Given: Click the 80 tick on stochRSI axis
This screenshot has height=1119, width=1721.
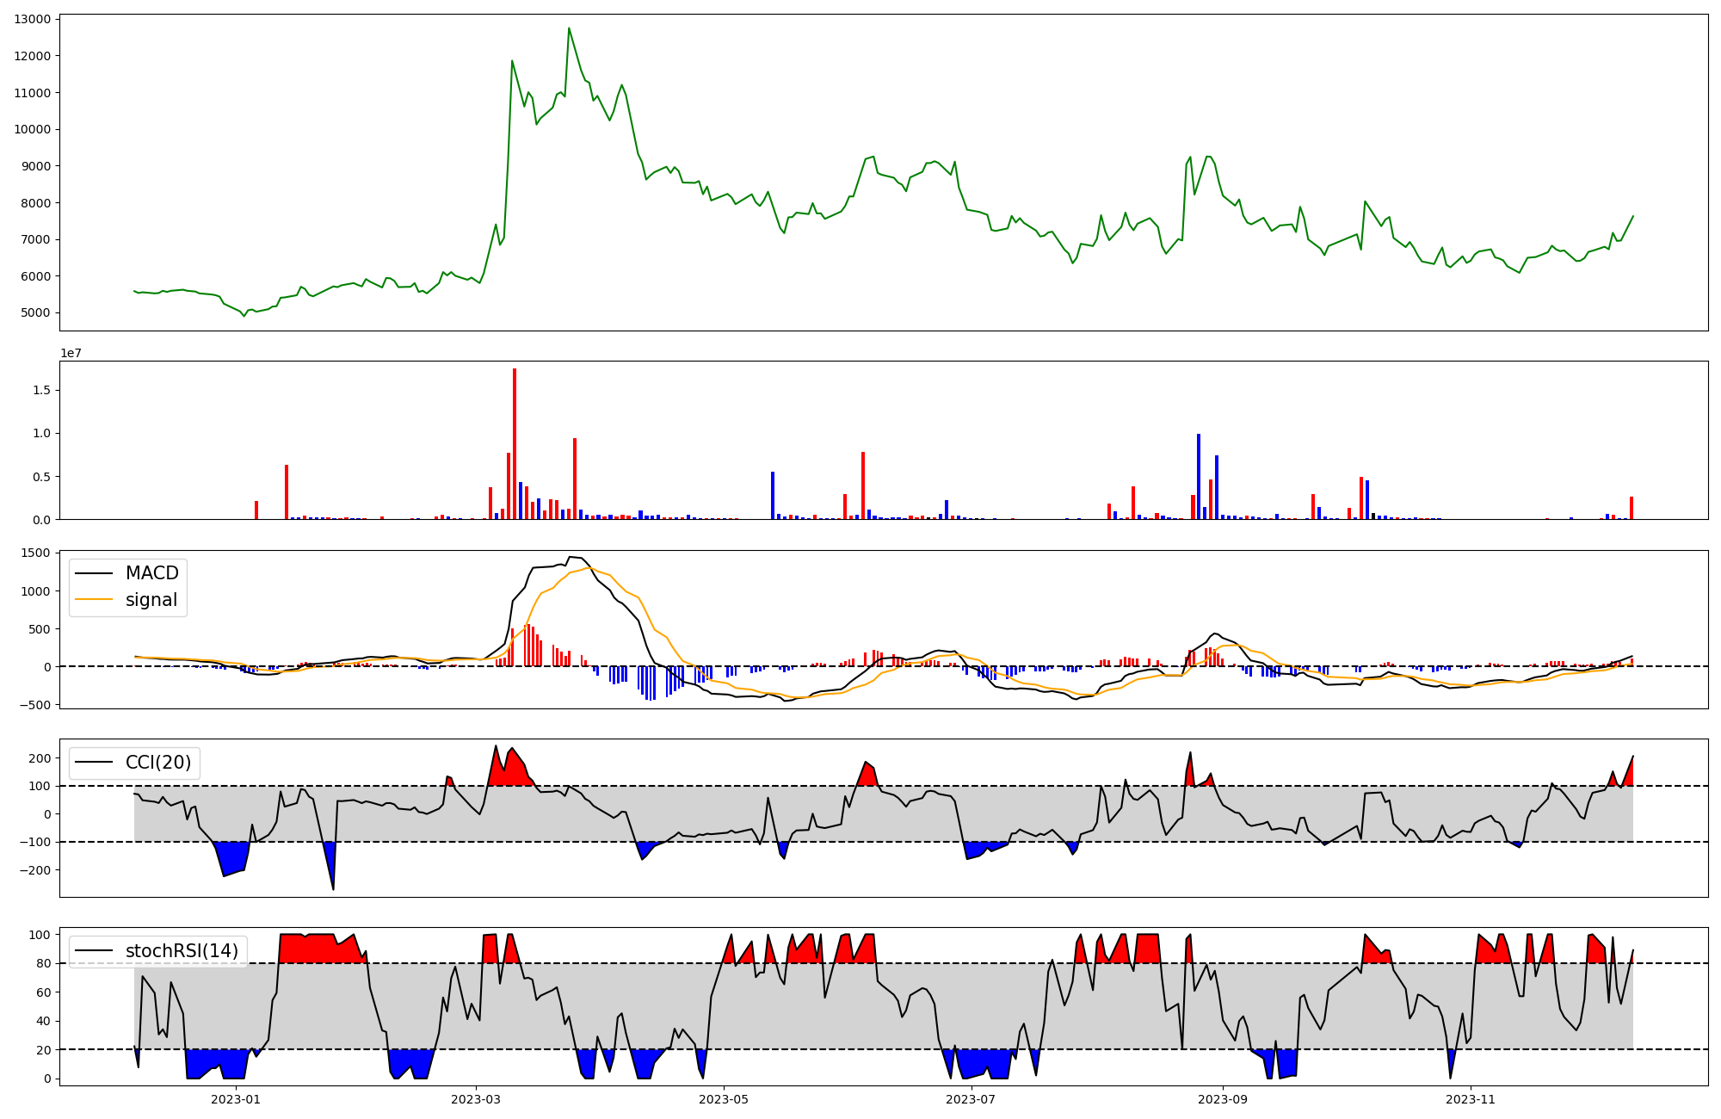Looking at the screenshot, I should coord(42,963).
